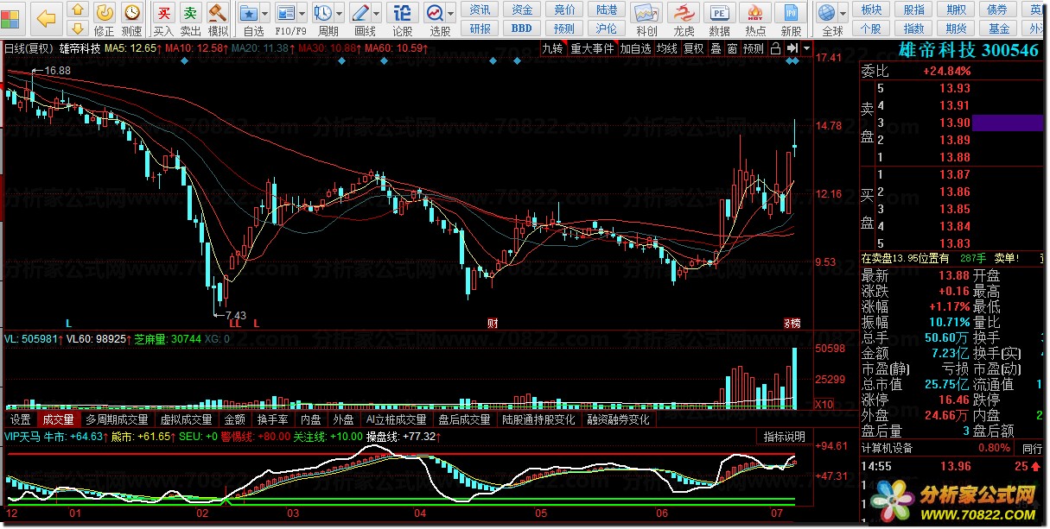Click the purple sell-3 volume bar
This screenshot has height=529, width=1050.
pos(1008,123)
